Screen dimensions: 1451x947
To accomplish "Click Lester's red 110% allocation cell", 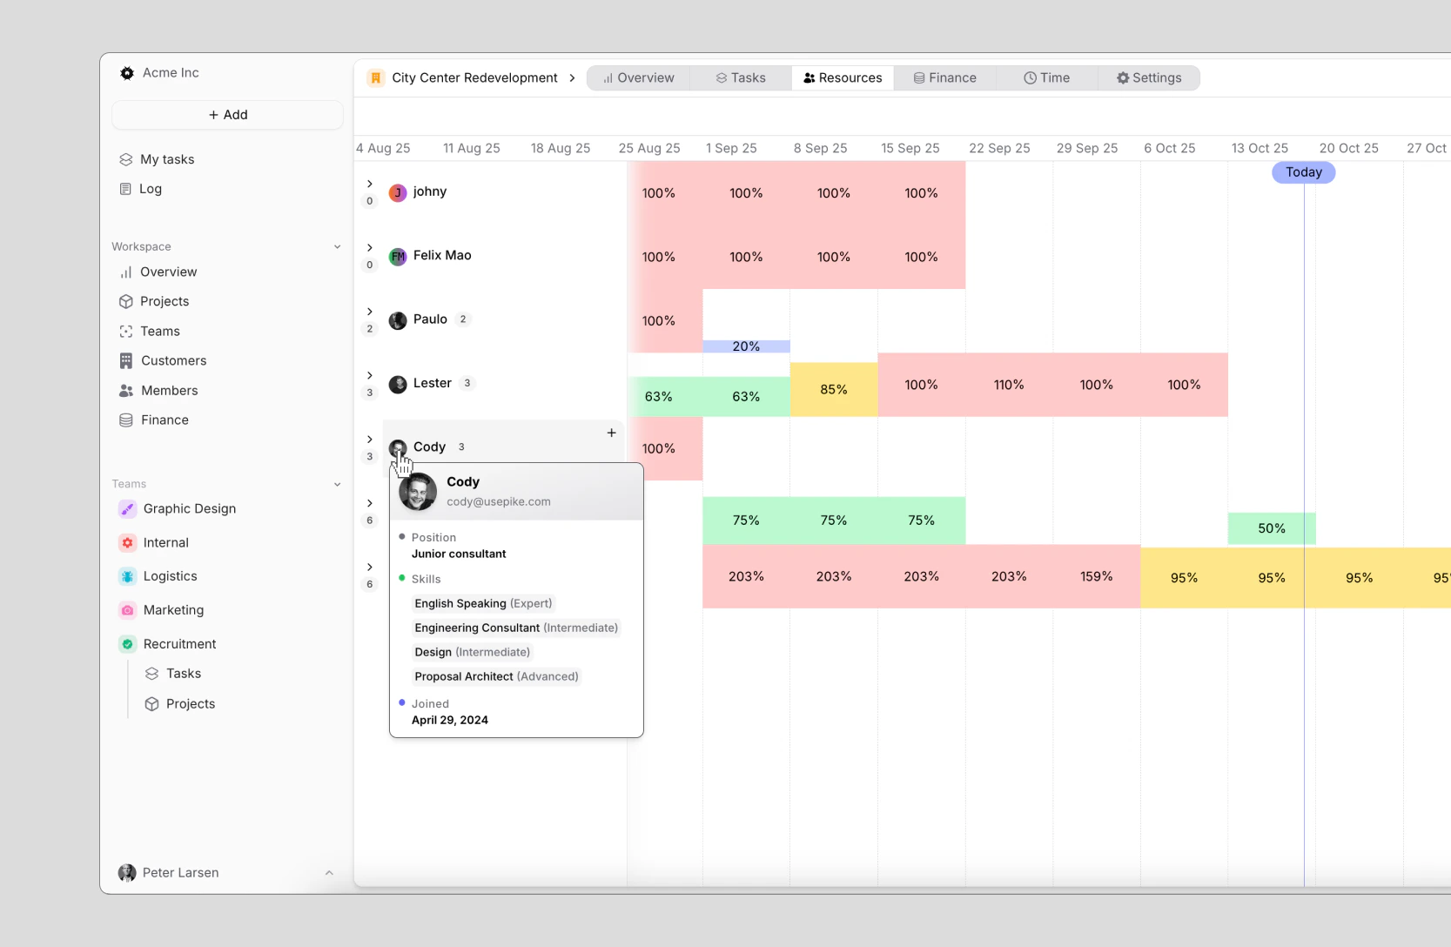I will pyautogui.click(x=1009, y=385).
